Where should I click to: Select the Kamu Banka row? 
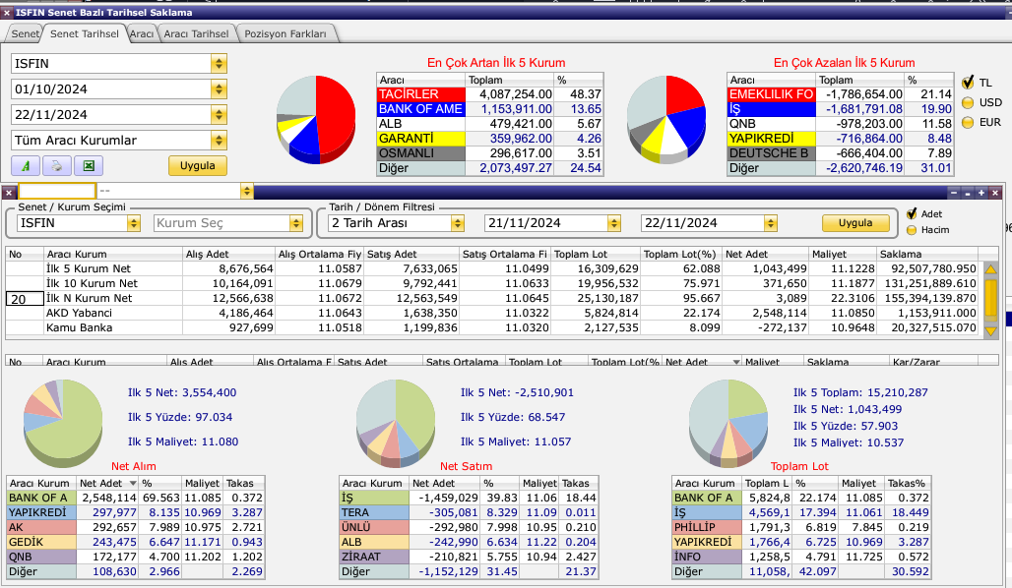tap(494, 328)
